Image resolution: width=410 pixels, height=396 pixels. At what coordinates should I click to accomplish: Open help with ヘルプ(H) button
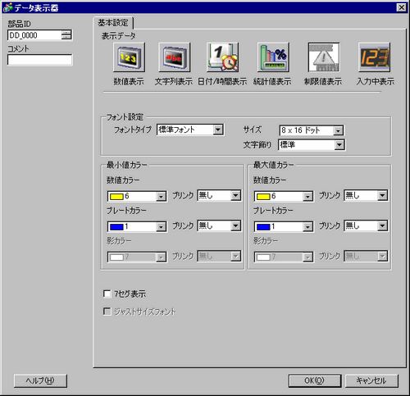click(40, 380)
